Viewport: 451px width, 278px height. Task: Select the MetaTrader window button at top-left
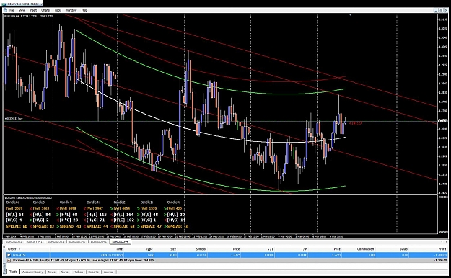click(22, 4)
